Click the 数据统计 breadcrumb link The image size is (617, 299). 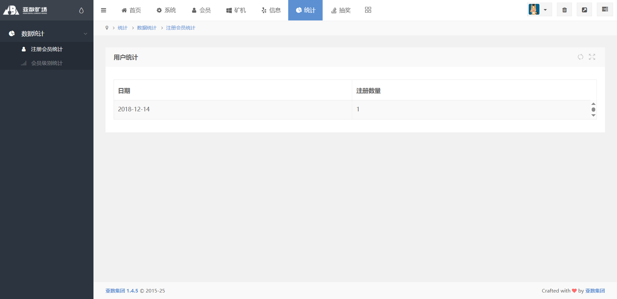point(147,28)
